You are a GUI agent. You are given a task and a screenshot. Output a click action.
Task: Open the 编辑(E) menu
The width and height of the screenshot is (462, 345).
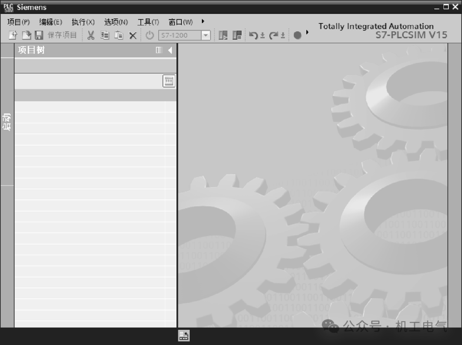(50, 22)
